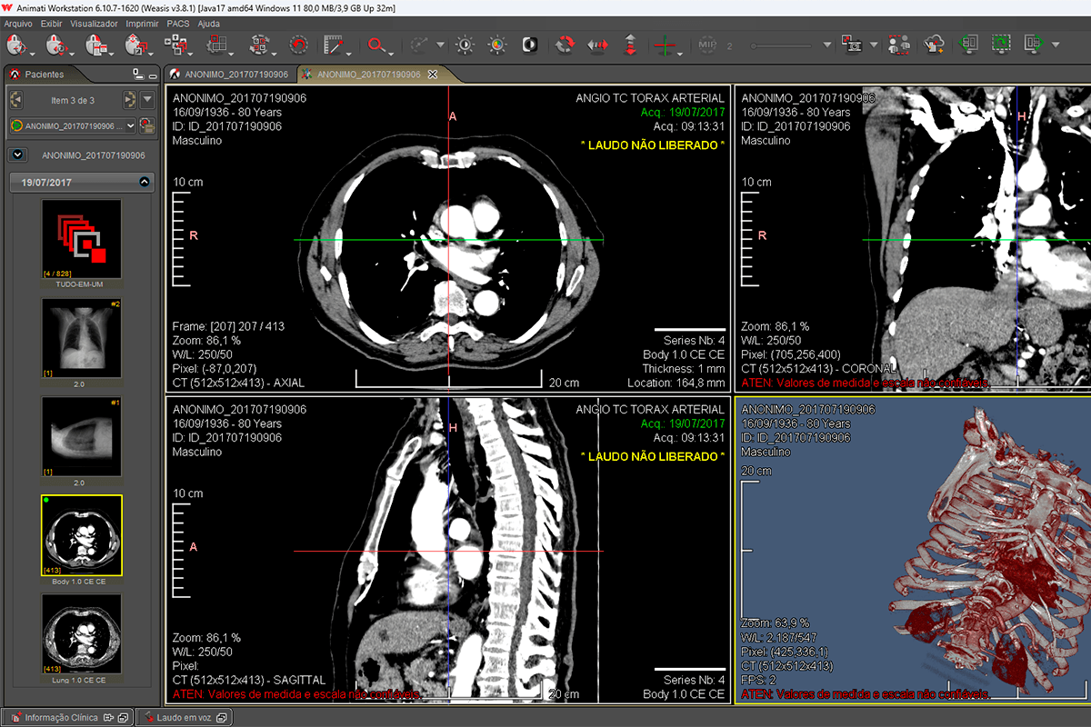This screenshot has height=727, width=1091.
Task: Click the green rotate dashed-frame icon
Action: 1001,44
